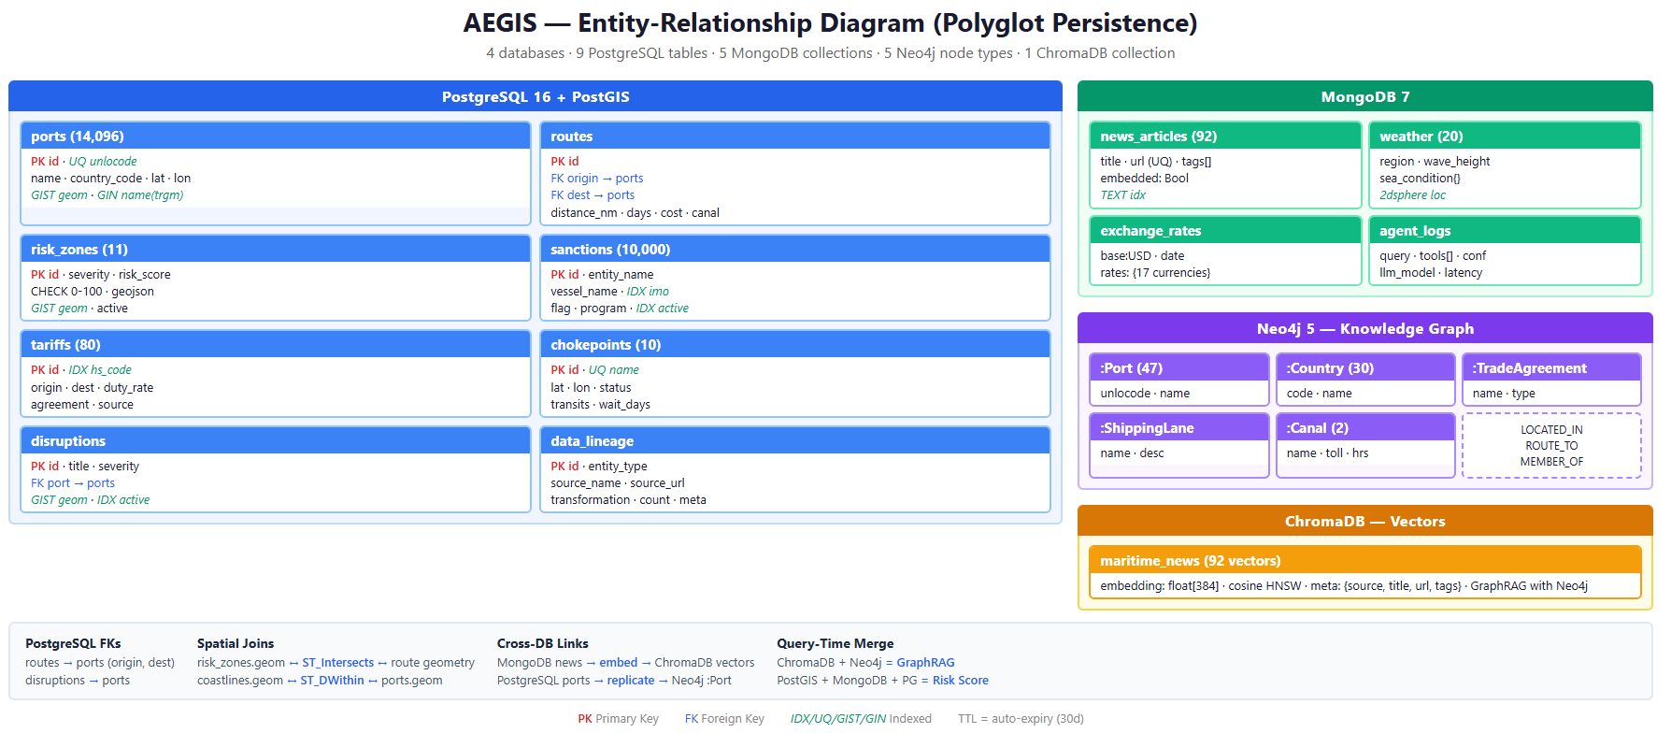
Task: Select the 'exchange_rates' collection header
Action: pos(1225,231)
